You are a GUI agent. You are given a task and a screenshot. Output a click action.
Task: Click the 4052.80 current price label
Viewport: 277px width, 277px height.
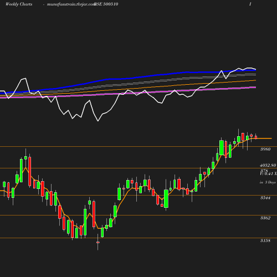tap(268, 165)
